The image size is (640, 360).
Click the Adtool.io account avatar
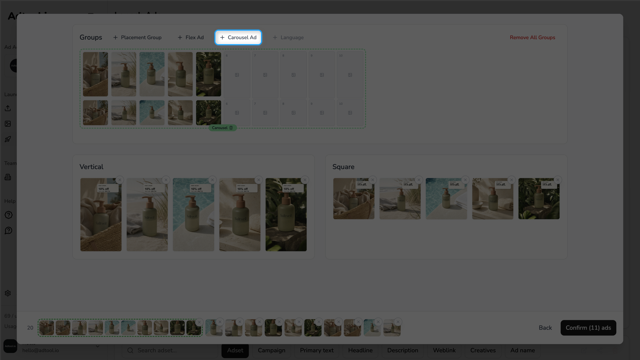(x=10, y=346)
